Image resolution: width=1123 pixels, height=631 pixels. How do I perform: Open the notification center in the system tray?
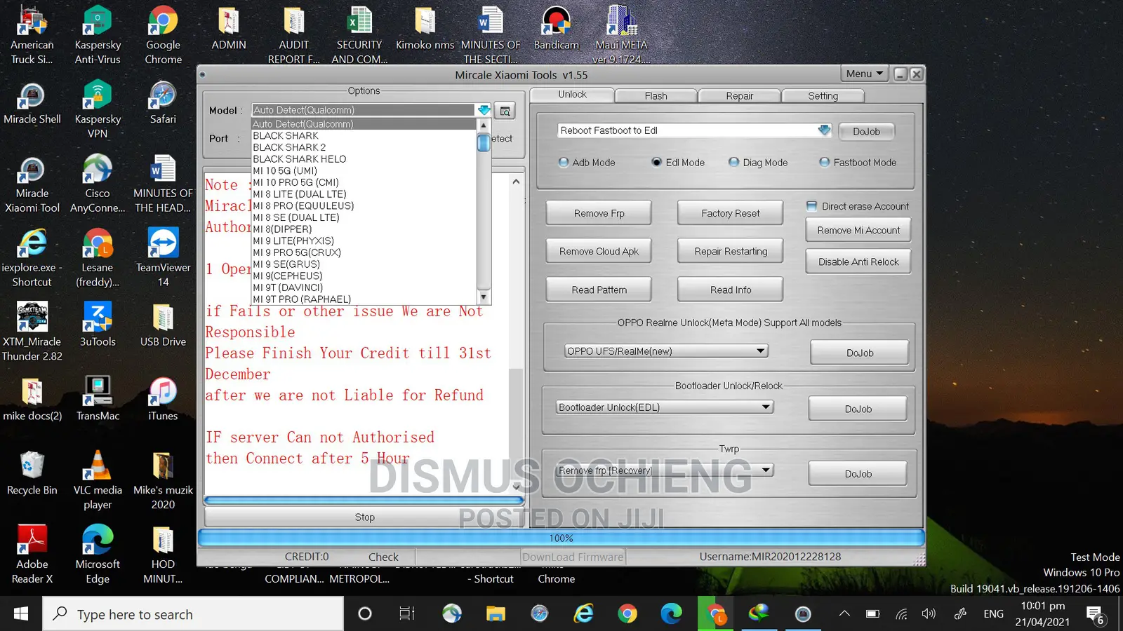(x=1095, y=615)
